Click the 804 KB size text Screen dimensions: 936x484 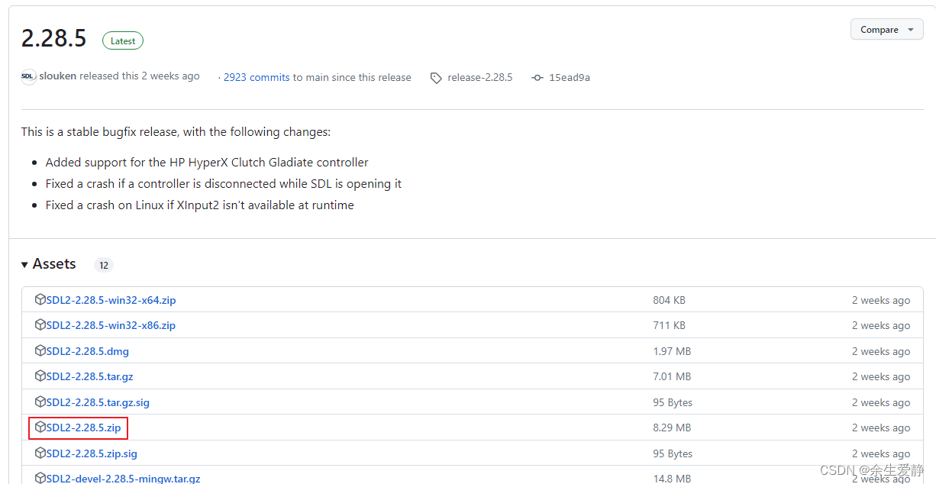coord(669,300)
